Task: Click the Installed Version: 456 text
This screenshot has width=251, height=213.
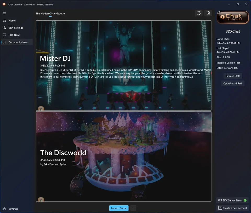Action: point(229,63)
